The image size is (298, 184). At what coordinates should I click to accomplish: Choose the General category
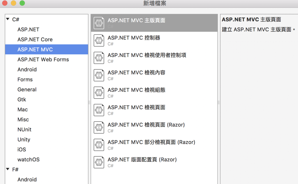click(27, 90)
